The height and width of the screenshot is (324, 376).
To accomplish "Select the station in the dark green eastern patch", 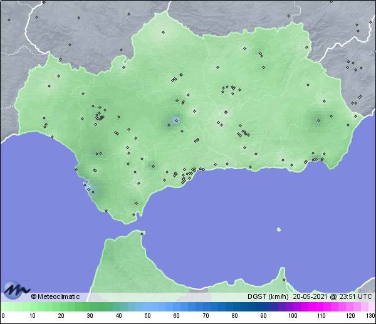I will click(319, 120).
